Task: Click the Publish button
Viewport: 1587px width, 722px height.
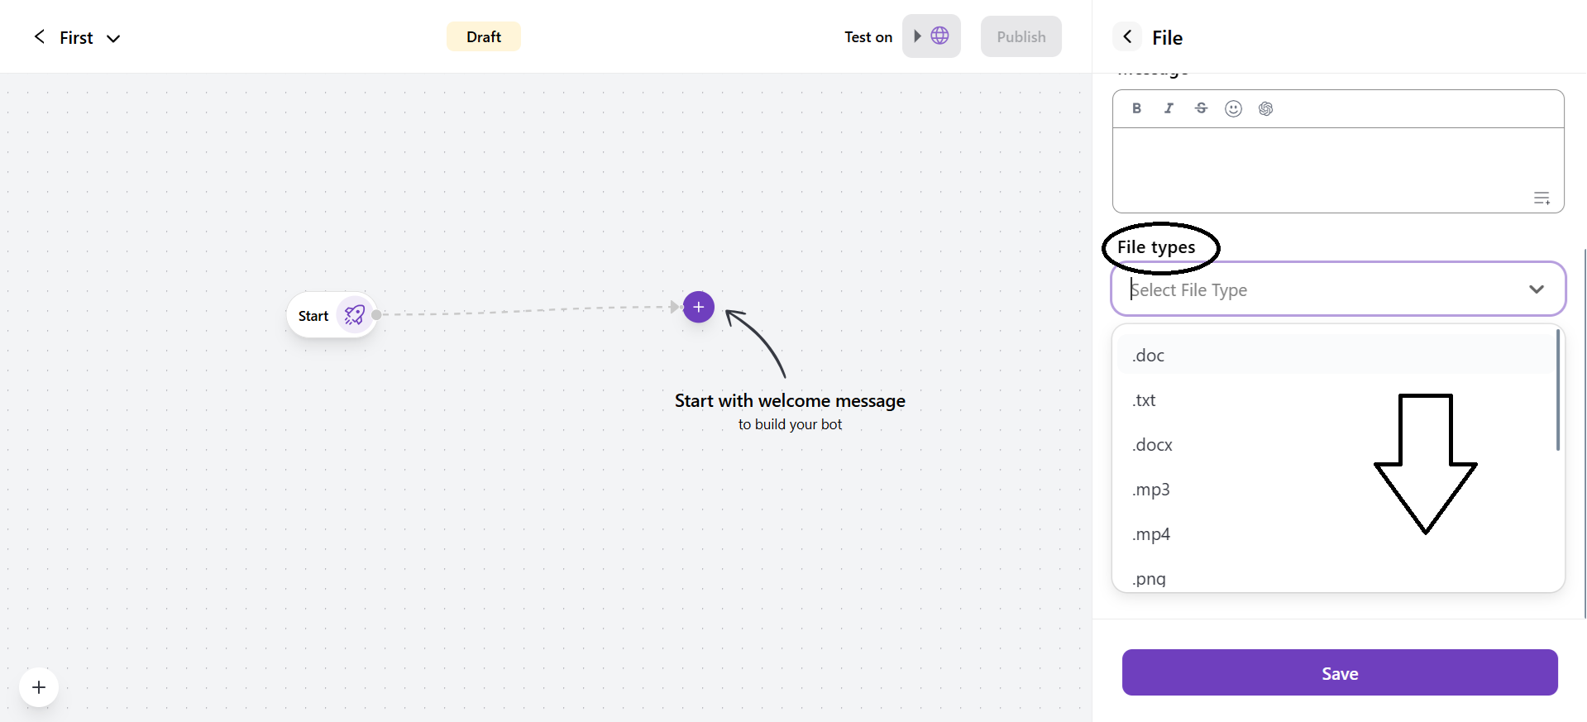Action: tap(1021, 37)
